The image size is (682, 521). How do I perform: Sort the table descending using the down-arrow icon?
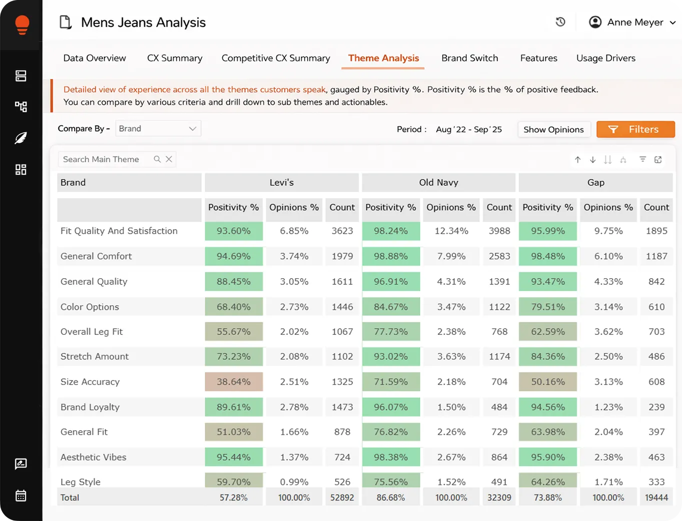pyautogui.click(x=593, y=159)
